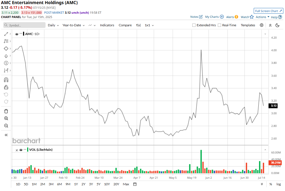Open the f(x) expressions menu
Viewport: 285px width, 191px height.
click(139, 25)
